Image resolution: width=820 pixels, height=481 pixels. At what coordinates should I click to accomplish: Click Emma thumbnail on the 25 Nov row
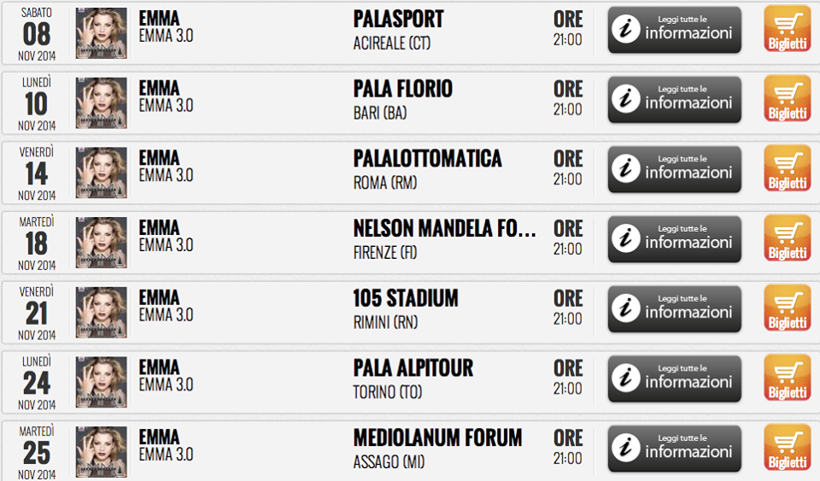tap(102, 452)
